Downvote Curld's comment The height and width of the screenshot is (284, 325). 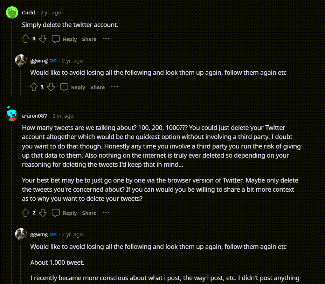tap(43, 39)
